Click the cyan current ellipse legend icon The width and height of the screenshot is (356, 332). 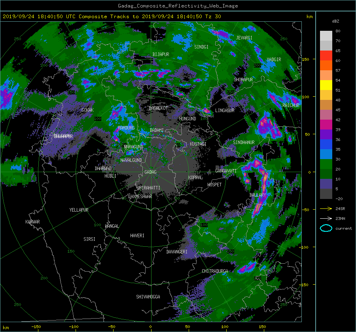tap(326, 228)
